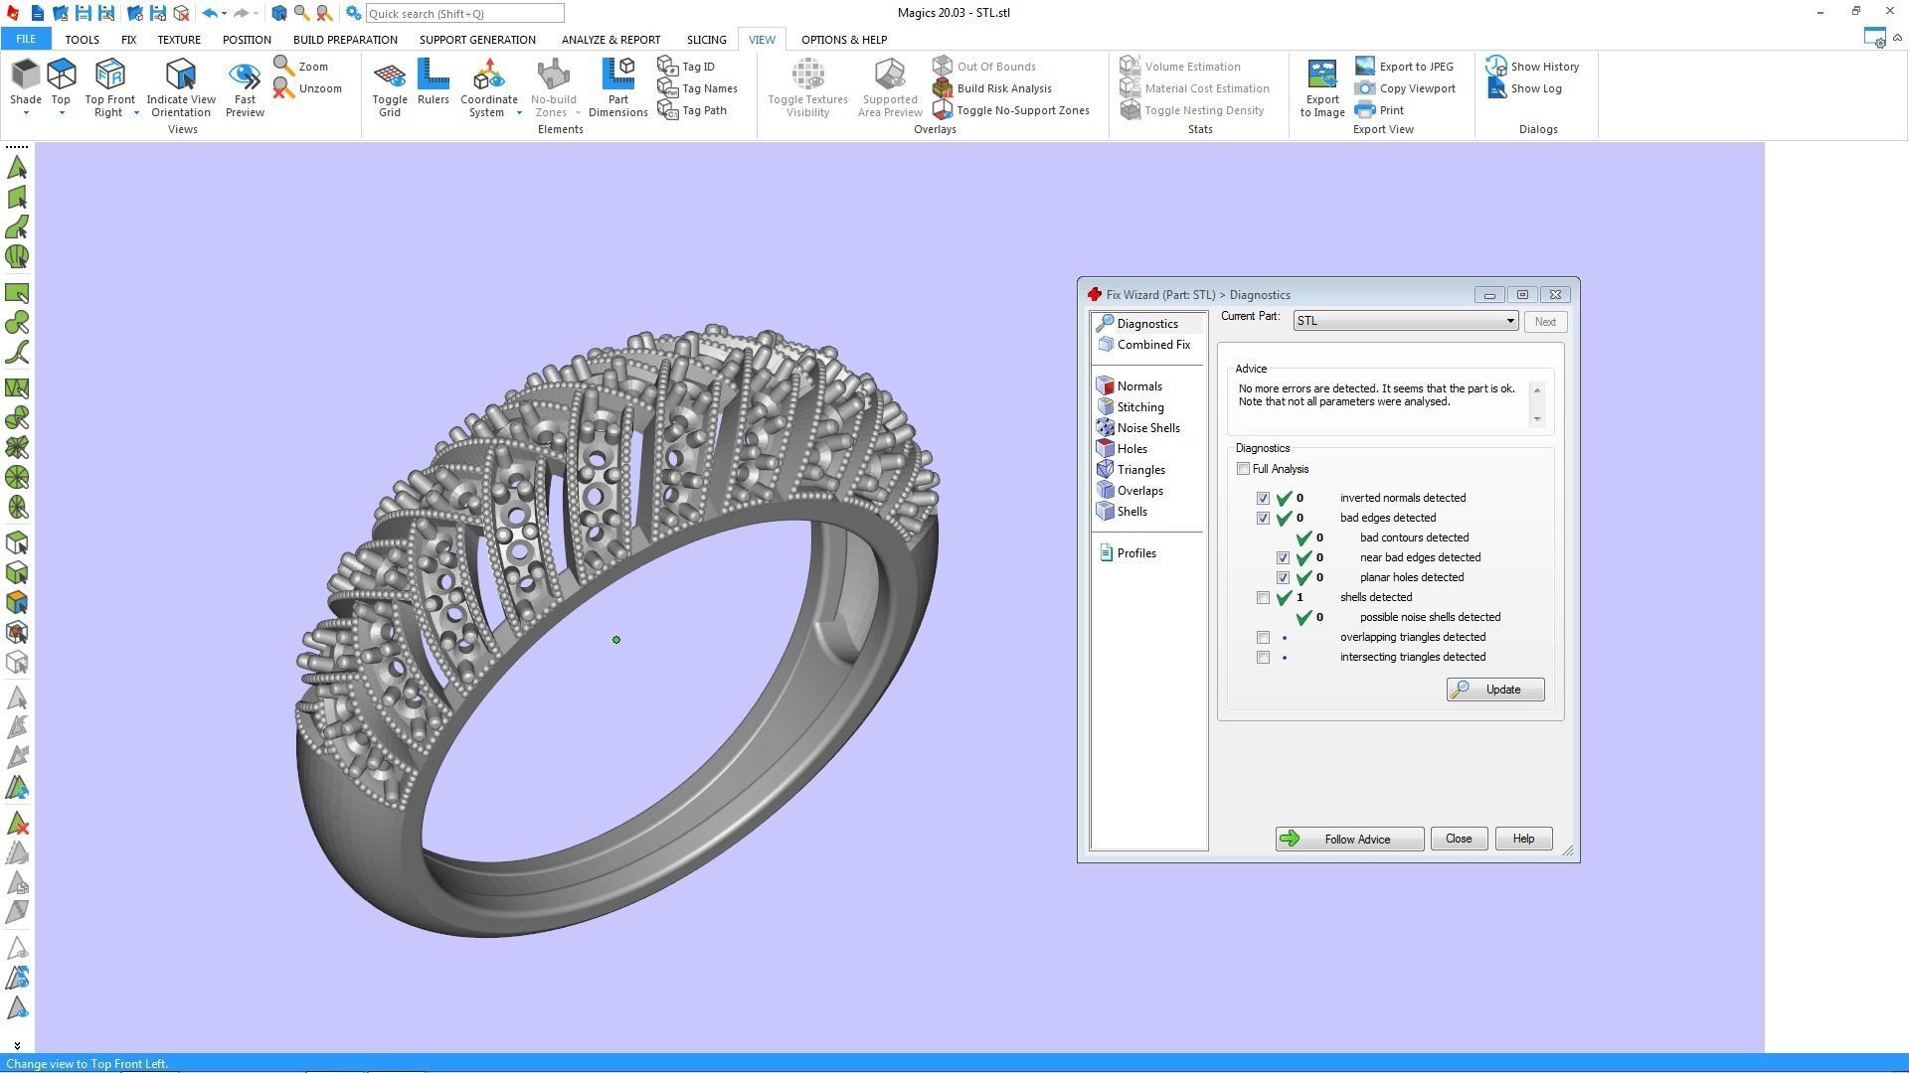The width and height of the screenshot is (1909, 1073).
Task: Expand Top Front Right dropdown arrow
Action: tap(137, 113)
